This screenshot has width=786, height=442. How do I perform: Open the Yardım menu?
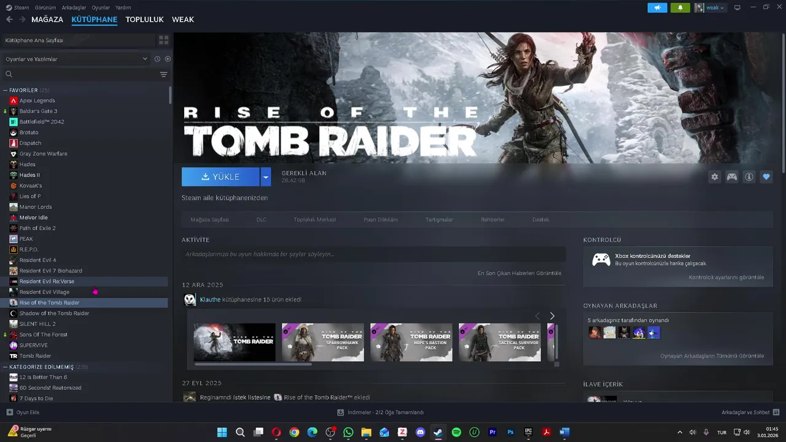123,7
